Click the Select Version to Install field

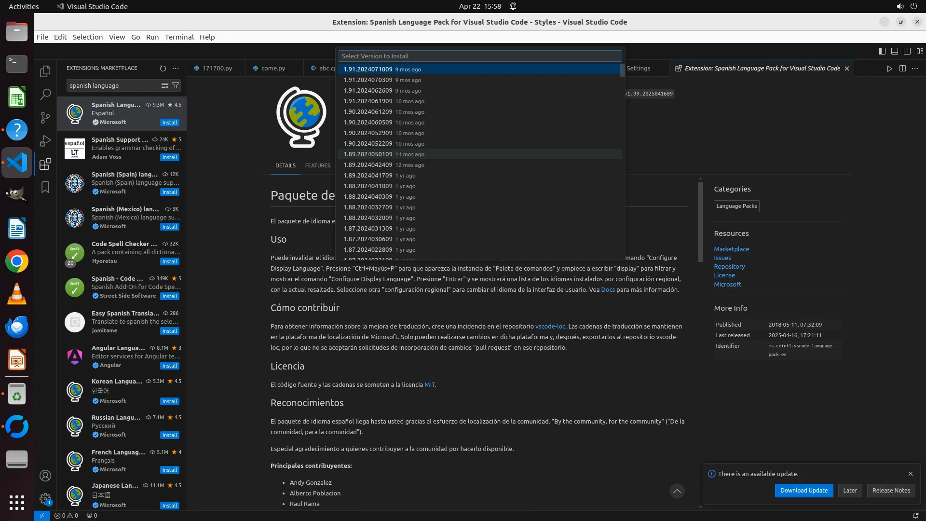point(480,56)
